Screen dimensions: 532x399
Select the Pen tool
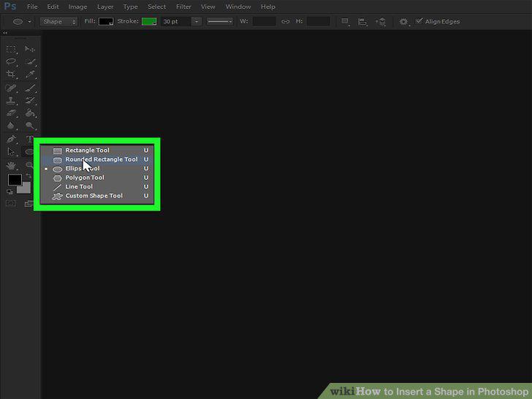[11, 139]
